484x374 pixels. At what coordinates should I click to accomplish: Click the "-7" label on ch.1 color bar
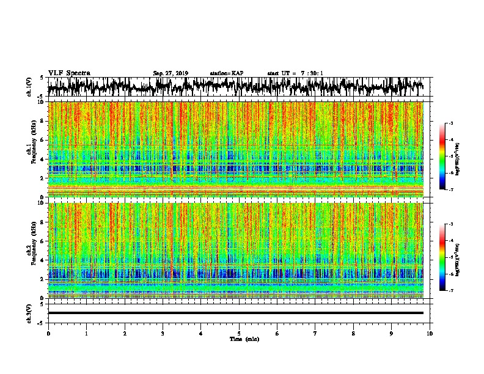[x=450, y=189]
